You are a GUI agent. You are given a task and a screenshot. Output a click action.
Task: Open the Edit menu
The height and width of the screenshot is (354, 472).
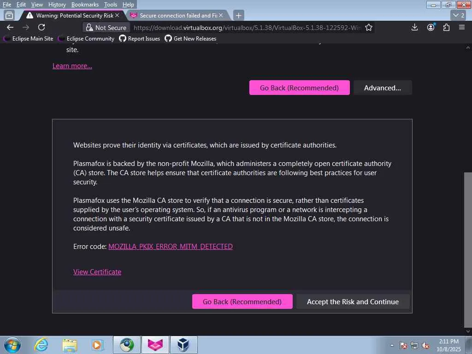tap(21, 5)
